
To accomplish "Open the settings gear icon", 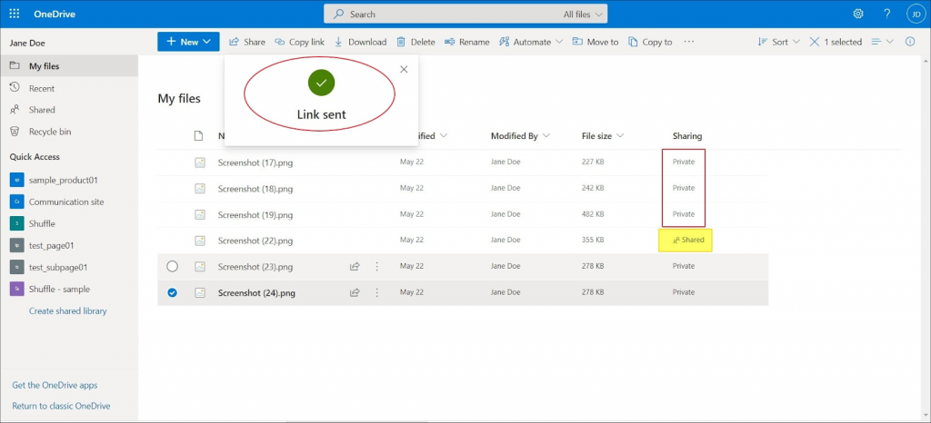I will coord(858,14).
